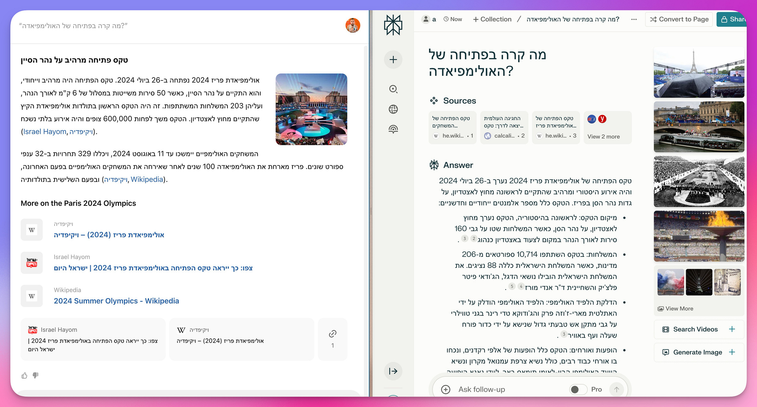Open the vintage poster small thumbnail
757x407 pixels.
tap(727, 282)
